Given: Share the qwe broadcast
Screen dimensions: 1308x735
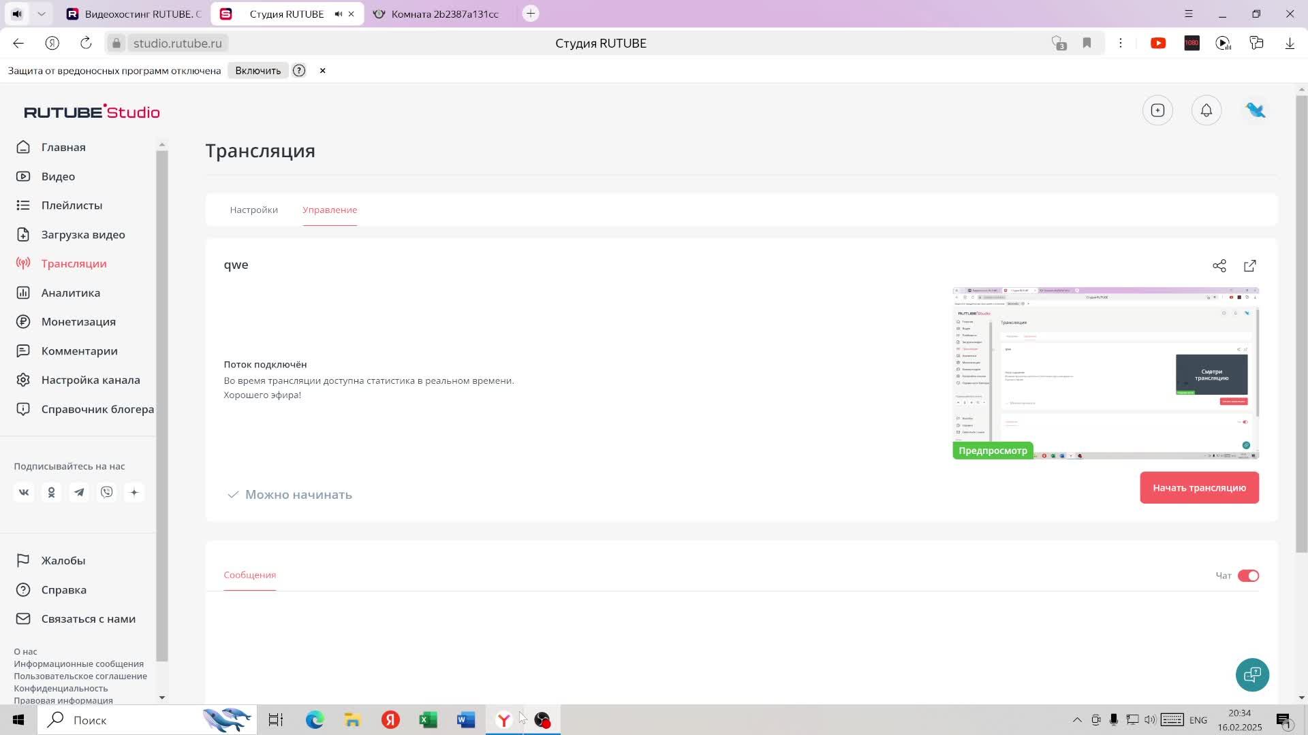Looking at the screenshot, I should tap(1219, 265).
